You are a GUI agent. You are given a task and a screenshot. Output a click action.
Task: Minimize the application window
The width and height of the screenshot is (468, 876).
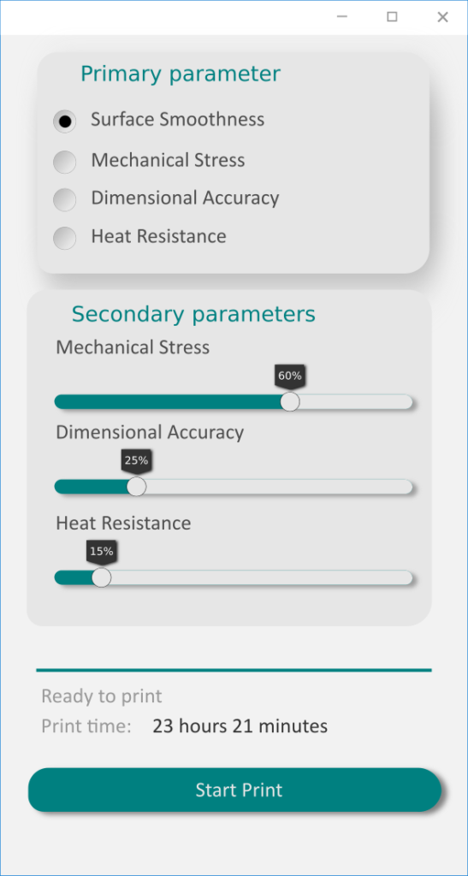(342, 17)
